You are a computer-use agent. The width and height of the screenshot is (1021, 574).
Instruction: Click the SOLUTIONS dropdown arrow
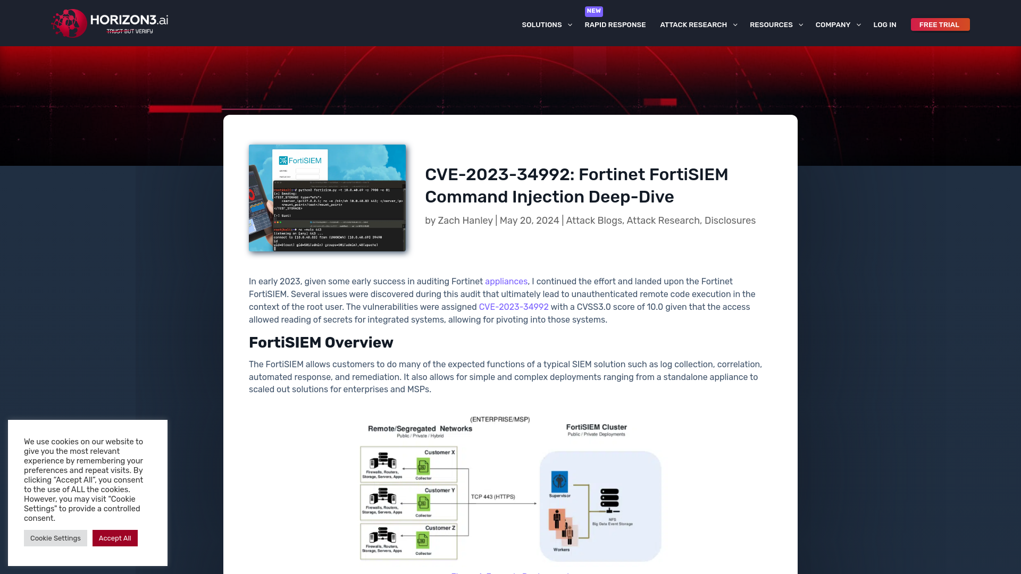(x=570, y=24)
